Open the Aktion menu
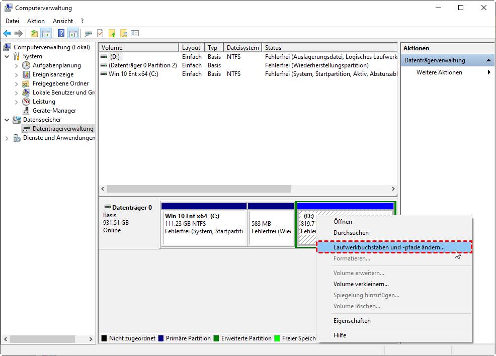This screenshot has width=496, height=356. point(36,21)
